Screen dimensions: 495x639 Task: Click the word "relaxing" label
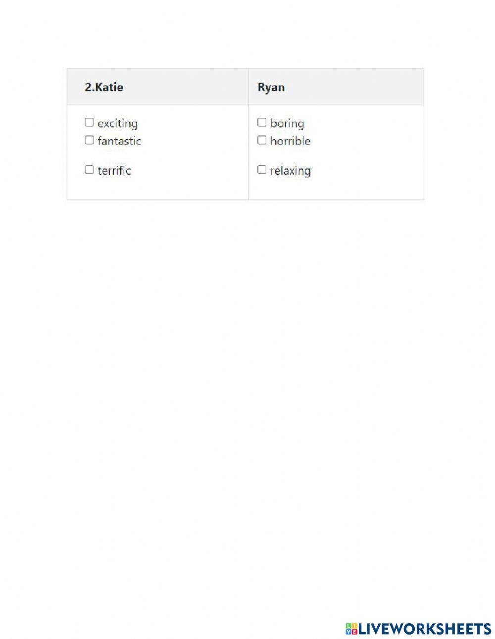point(291,171)
